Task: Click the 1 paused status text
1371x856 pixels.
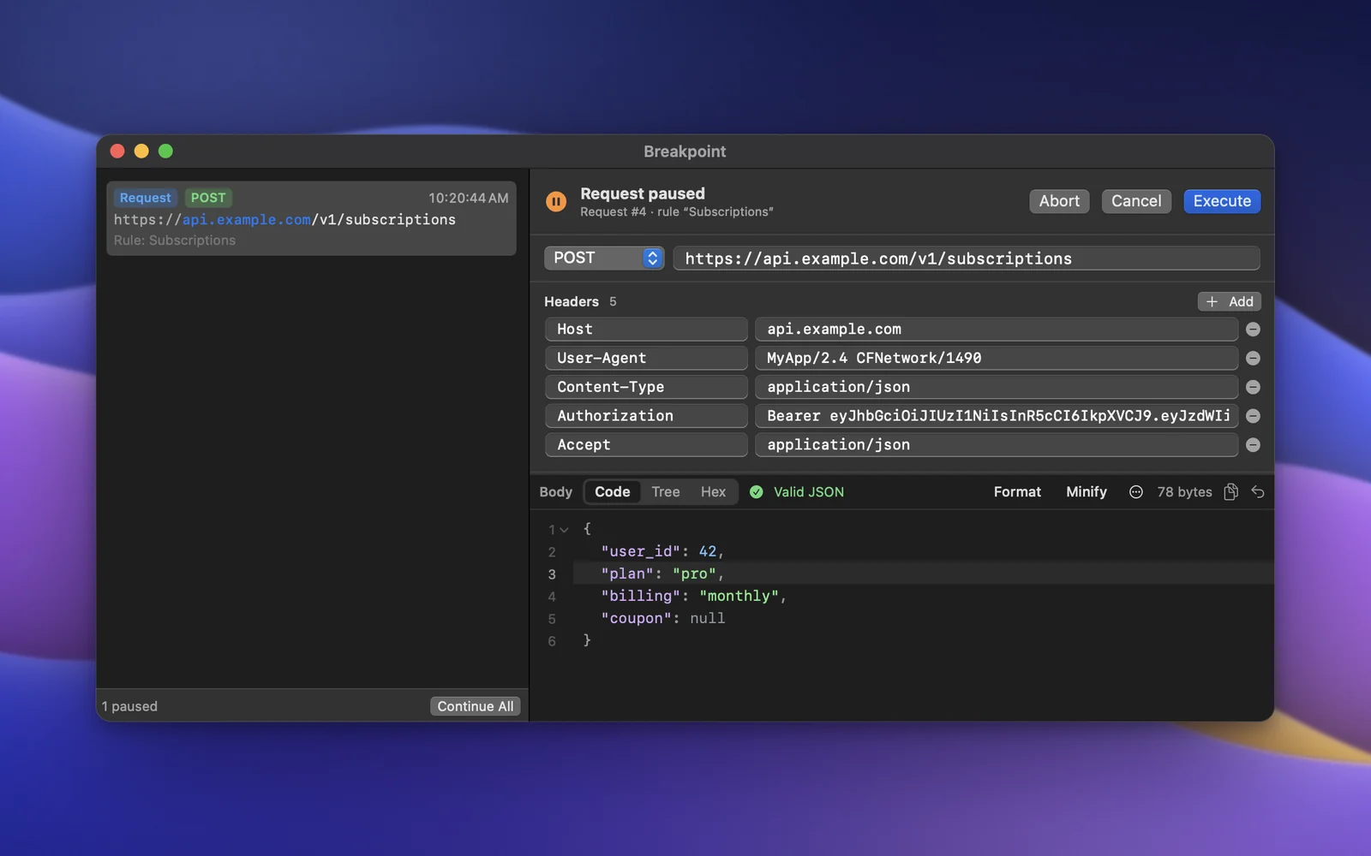Action: tap(129, 707)
